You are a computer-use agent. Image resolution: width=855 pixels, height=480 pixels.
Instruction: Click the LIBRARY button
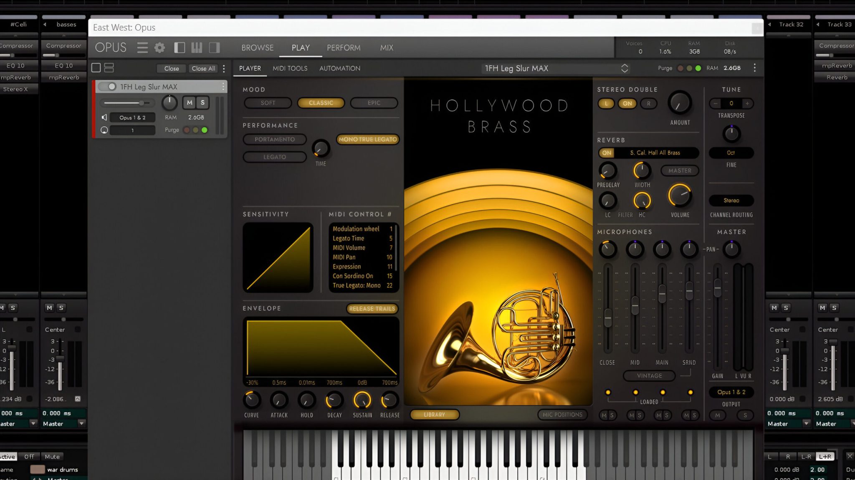[x=435, y=415]
